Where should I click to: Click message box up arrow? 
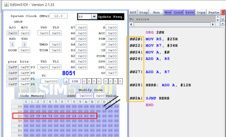(x=218, y=17)
